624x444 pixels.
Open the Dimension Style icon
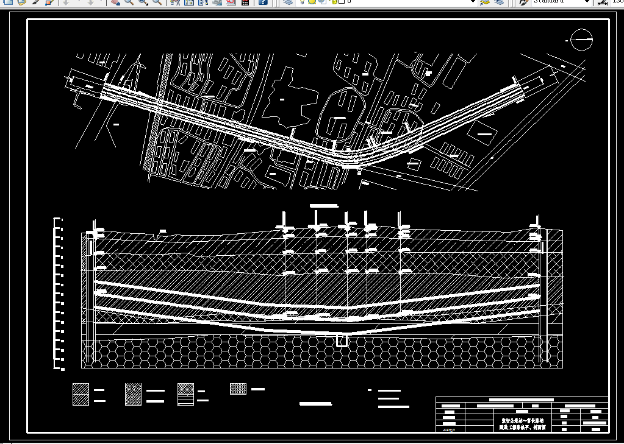603,2
